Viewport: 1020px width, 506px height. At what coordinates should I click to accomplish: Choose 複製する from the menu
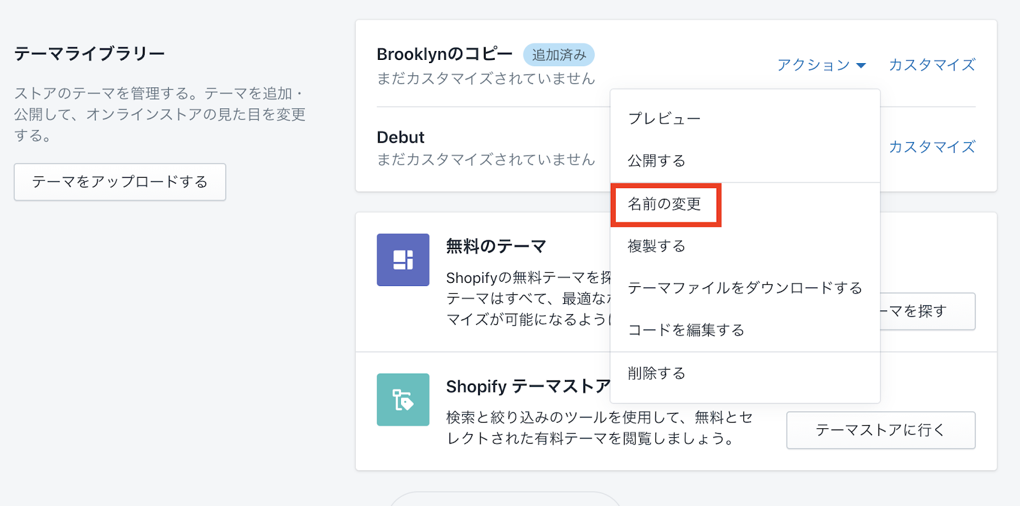[657, 246]
